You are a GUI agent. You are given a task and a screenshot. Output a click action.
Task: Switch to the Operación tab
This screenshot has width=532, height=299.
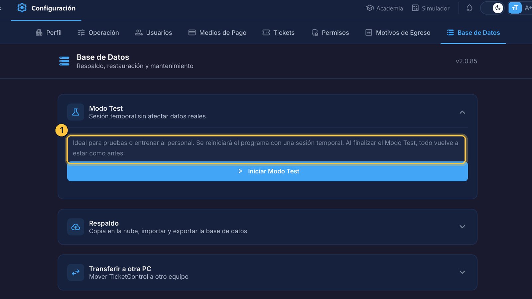coord(98,33)
